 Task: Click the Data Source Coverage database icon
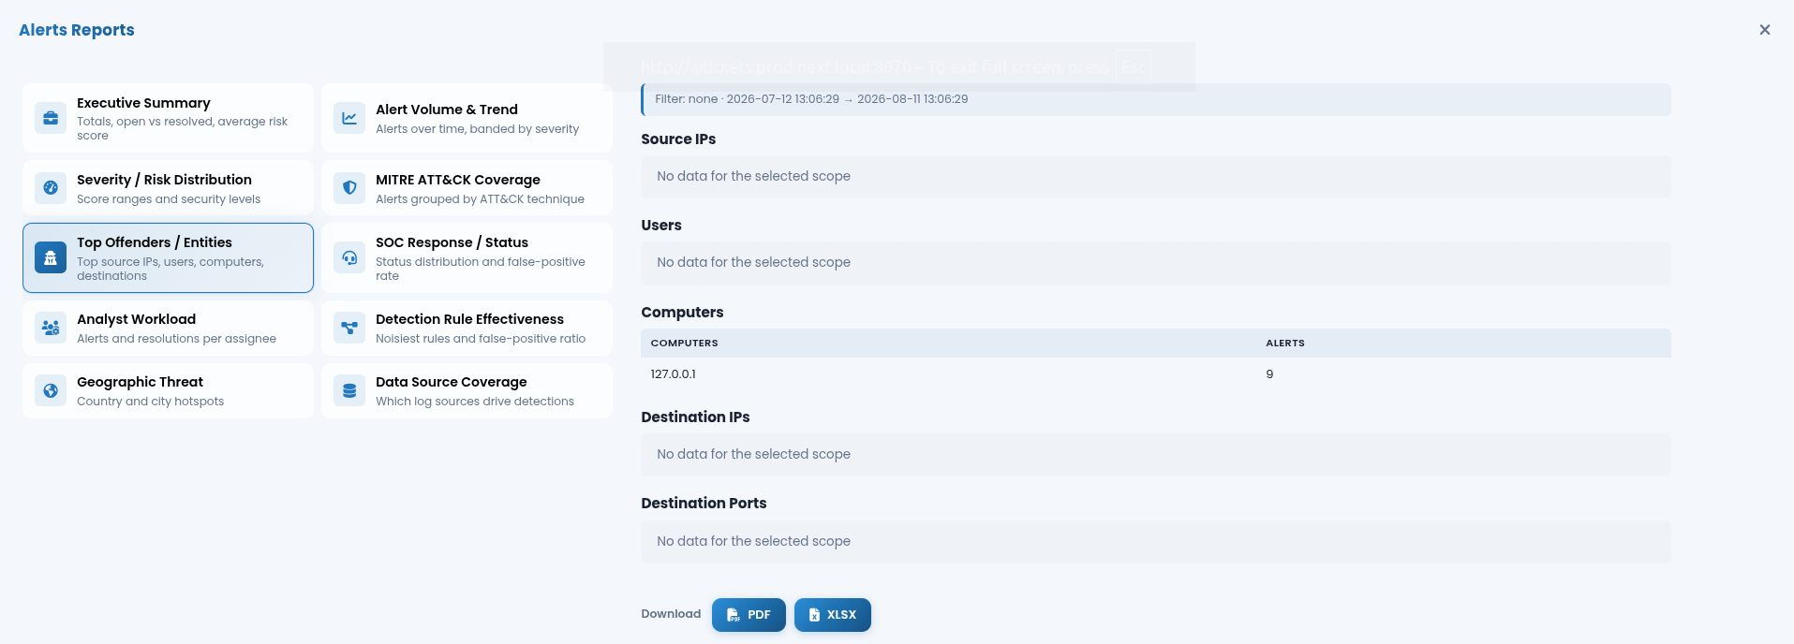[349, 390]
